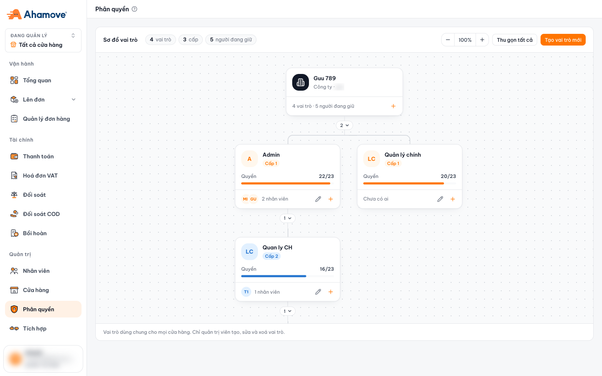Add member to Quan ly CH role
The height and width of the screenshot is (376, 602).
331,292
